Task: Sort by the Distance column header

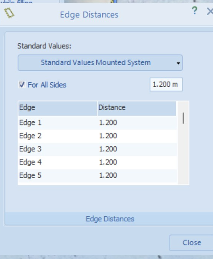Action: [137, 108]
